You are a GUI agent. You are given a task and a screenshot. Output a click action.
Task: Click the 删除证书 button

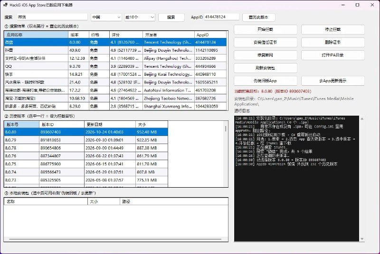[333, 42]
